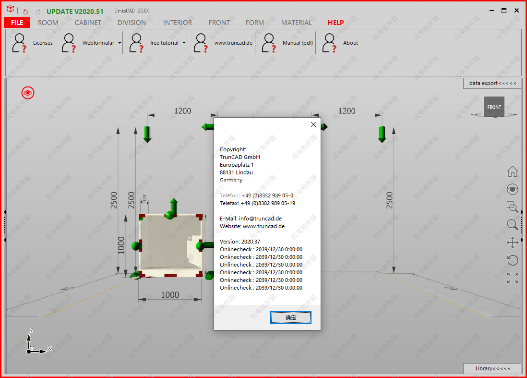The image size is (527, 378).
Task: Click the UPDATE V2020.51 notice
Action: point(75,12)
